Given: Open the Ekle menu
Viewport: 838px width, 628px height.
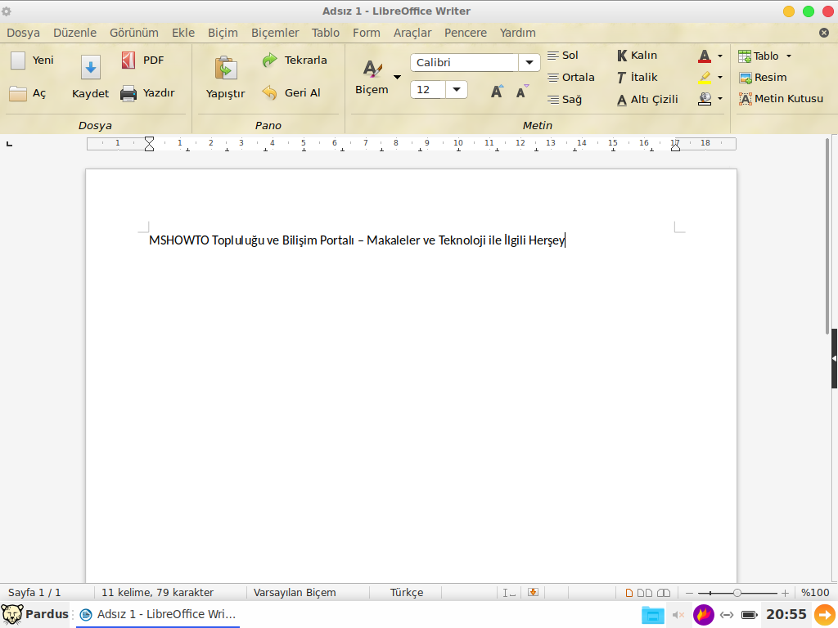Looking at the screenshot, I should (183, 33).
